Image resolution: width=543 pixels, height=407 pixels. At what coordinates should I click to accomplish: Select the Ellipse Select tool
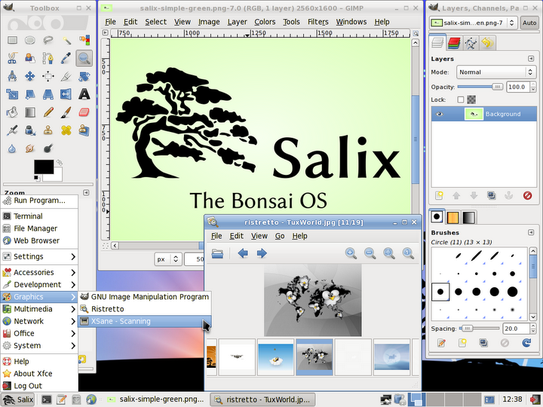(x=30, y=40)
